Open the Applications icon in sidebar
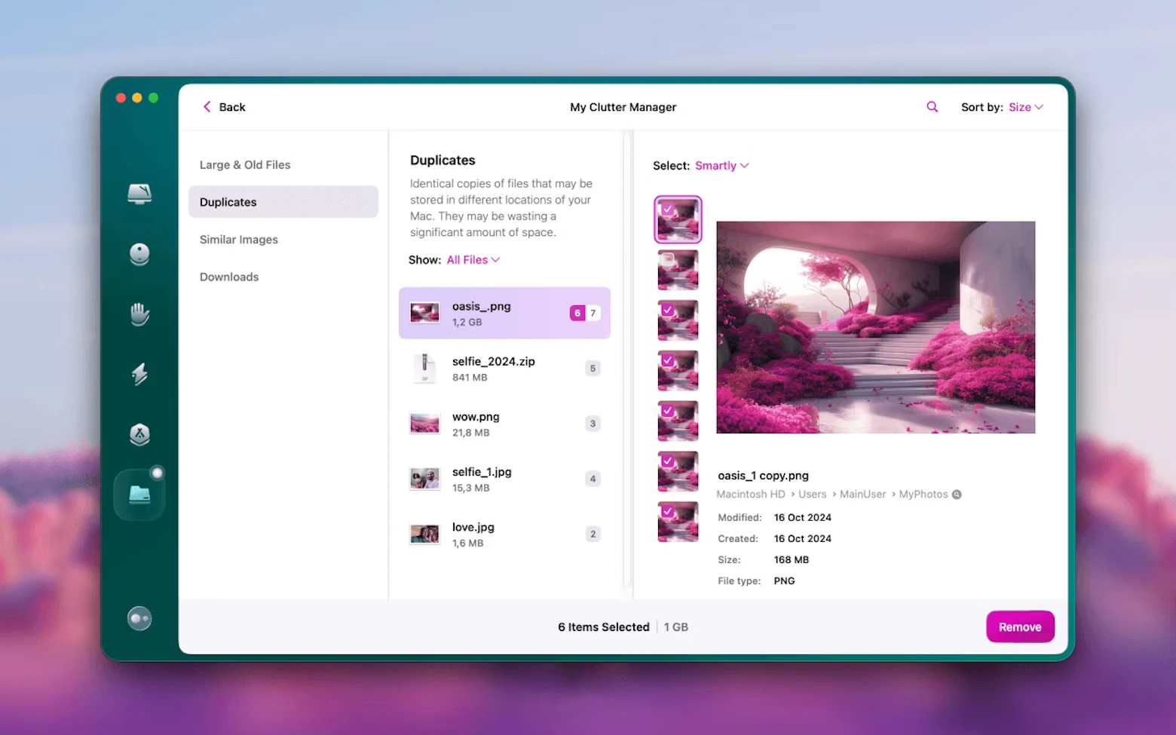 139,434
